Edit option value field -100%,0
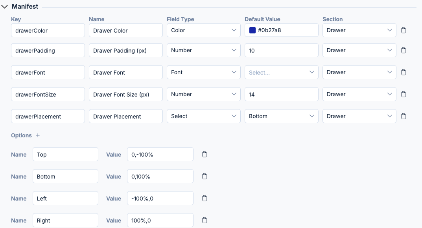Viewport: 422px width, 228px height. [x=160, y=199]
